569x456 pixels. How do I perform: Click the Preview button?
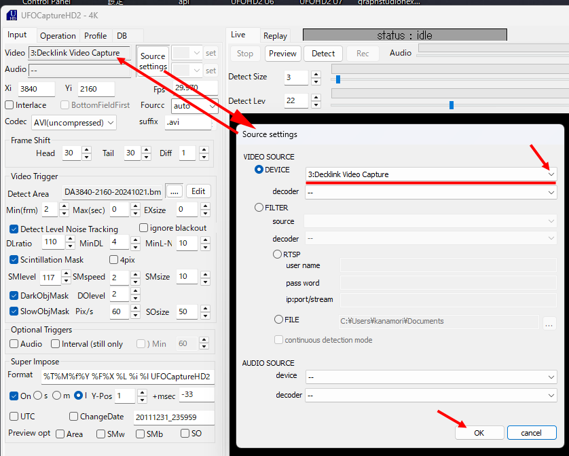tap(282, 54)
